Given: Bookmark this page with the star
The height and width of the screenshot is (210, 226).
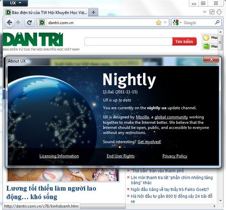Looking at the screenshot, I should 159,23.
